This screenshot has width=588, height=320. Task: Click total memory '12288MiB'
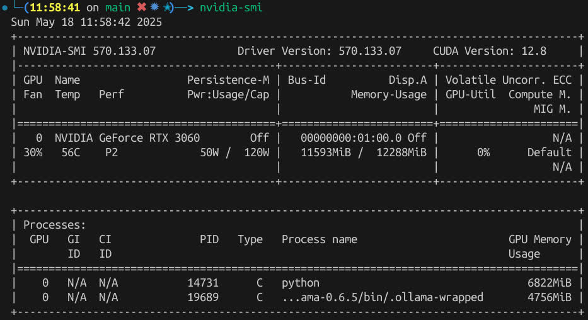401,152
